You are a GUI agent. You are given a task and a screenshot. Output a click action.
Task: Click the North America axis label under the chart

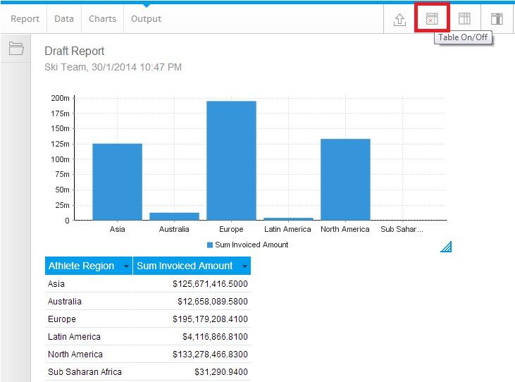point(345,229)
